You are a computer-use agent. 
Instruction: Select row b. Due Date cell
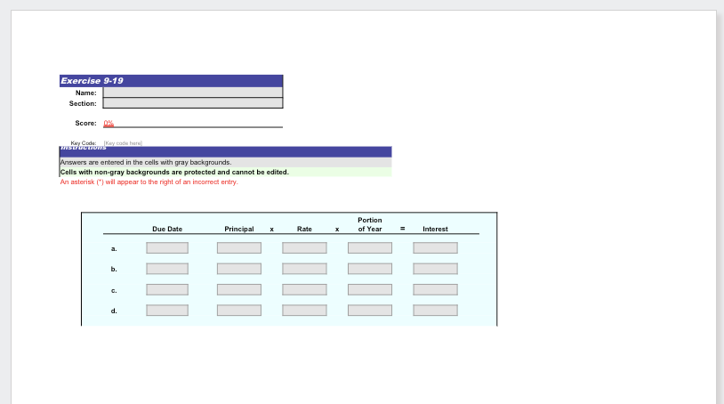167,269
